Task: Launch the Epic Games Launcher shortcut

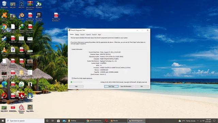Action: [x=38, y=17]
